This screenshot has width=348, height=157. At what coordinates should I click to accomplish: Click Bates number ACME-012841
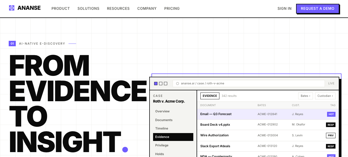(267, 114)
